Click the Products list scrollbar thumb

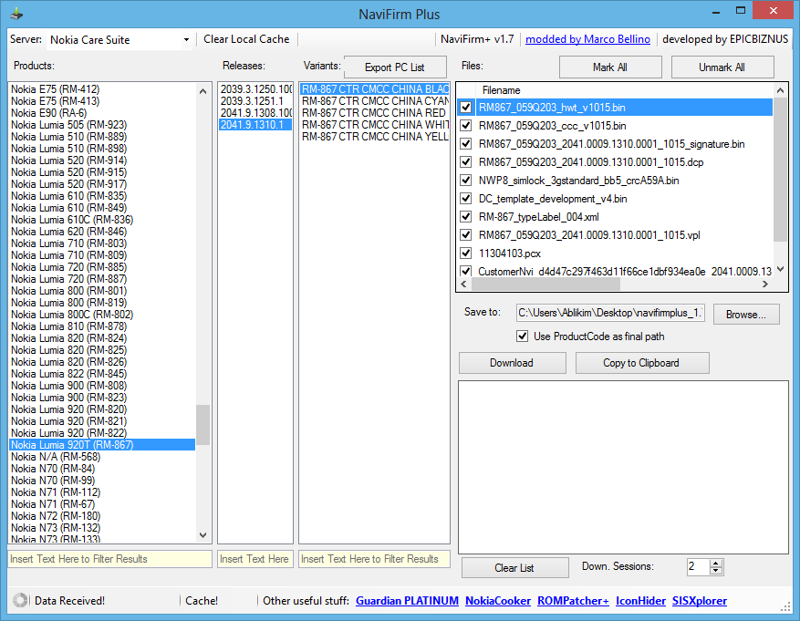tap(203, 425)
